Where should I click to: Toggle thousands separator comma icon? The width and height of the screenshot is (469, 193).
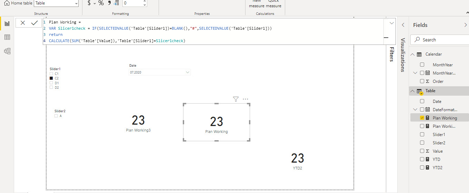[x=109, y=3]
